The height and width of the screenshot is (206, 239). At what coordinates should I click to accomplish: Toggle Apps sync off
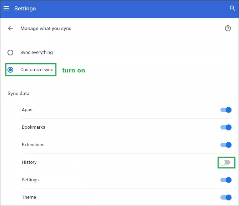[226, 110]
